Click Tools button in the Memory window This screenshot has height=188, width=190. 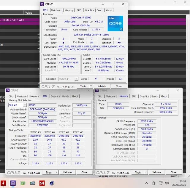pyautogui.click(x=138, y=172)
